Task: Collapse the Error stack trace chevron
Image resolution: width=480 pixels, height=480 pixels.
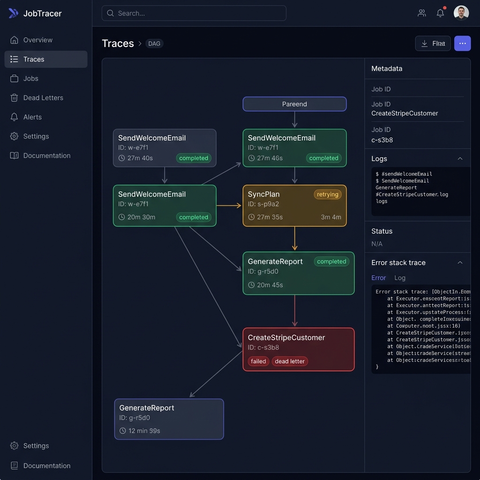Action: [460, 262]
